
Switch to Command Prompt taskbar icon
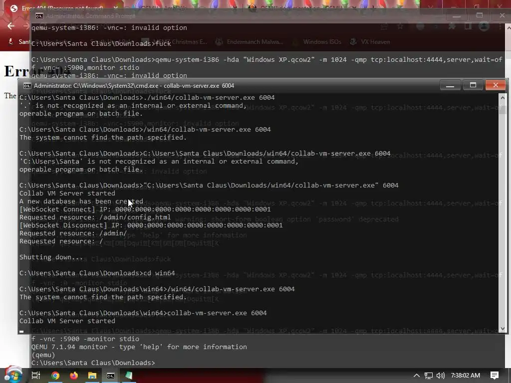point(111,376)
